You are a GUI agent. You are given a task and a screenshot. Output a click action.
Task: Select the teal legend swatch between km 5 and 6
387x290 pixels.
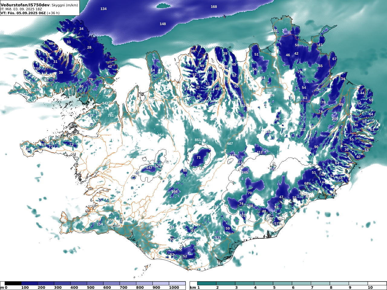[x=283, y=283]
